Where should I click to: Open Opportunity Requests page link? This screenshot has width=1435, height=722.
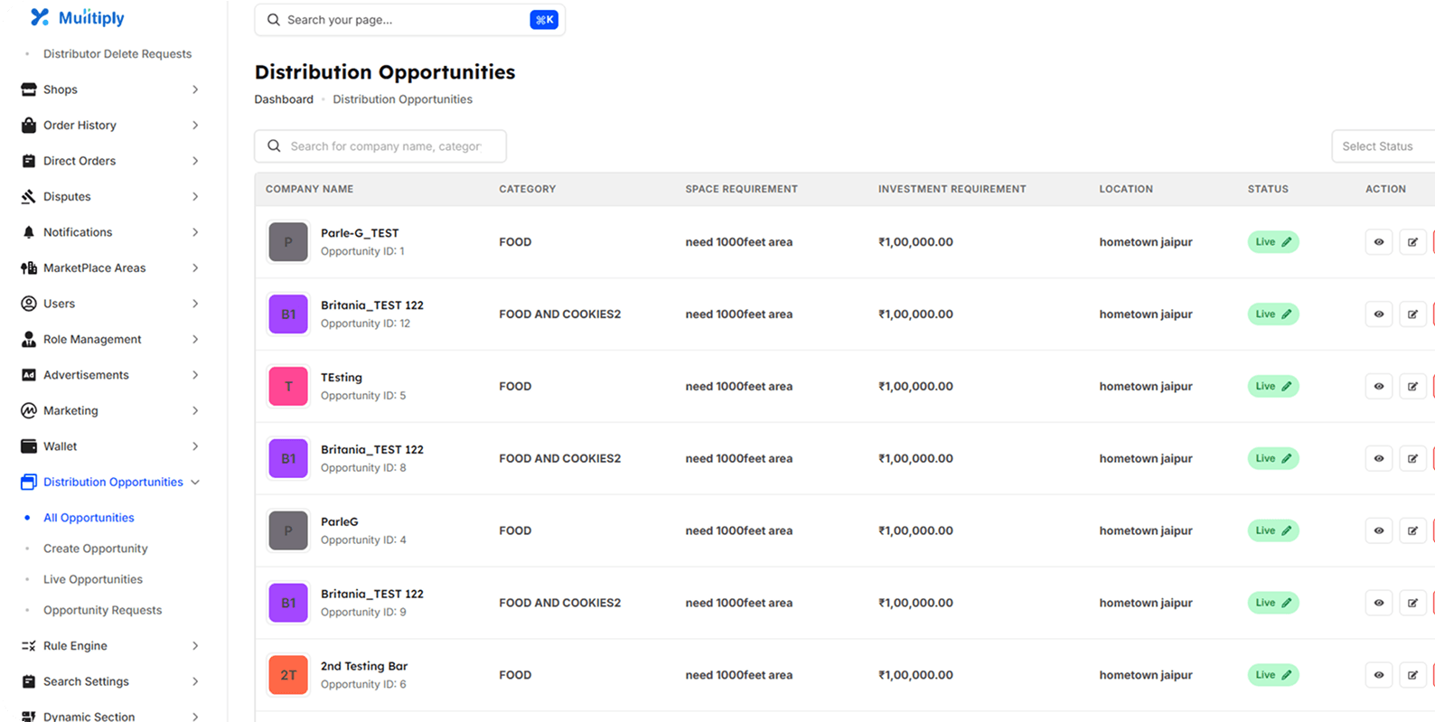coord(102,610)
